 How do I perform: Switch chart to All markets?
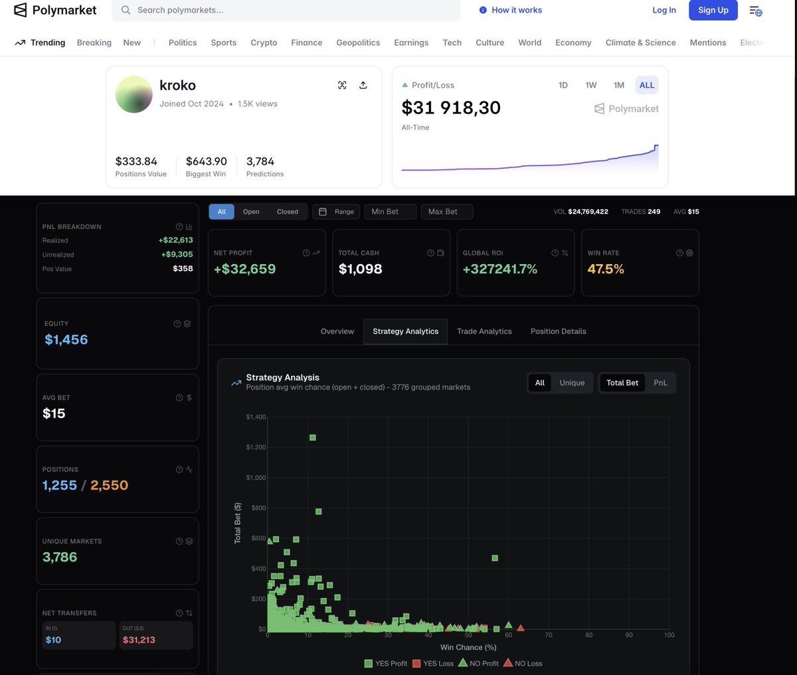(x=540, y=383)
